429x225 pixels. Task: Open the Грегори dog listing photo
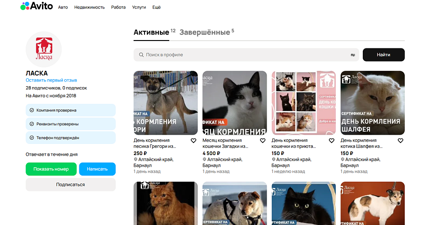pos(166,102)
